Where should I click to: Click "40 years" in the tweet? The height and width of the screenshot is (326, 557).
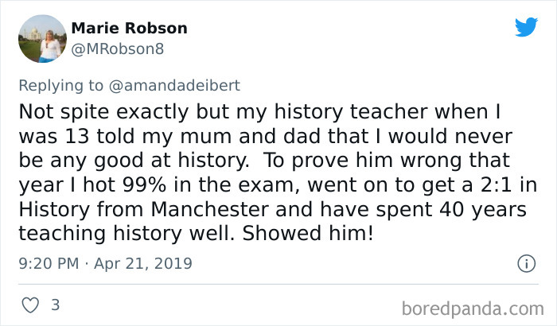click(x=483, y=210)
